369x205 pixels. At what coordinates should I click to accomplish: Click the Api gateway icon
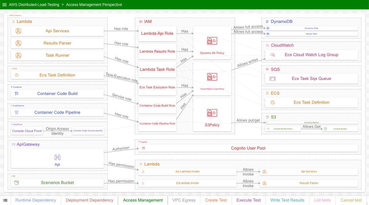point(57,157)
